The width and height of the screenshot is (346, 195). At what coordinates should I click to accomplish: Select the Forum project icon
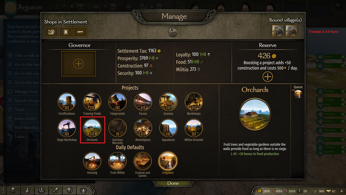click(x=143, y=102)
